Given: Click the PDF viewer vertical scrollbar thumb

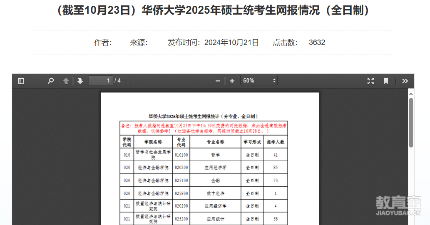Looking at the screenshot, I should 411,122.
